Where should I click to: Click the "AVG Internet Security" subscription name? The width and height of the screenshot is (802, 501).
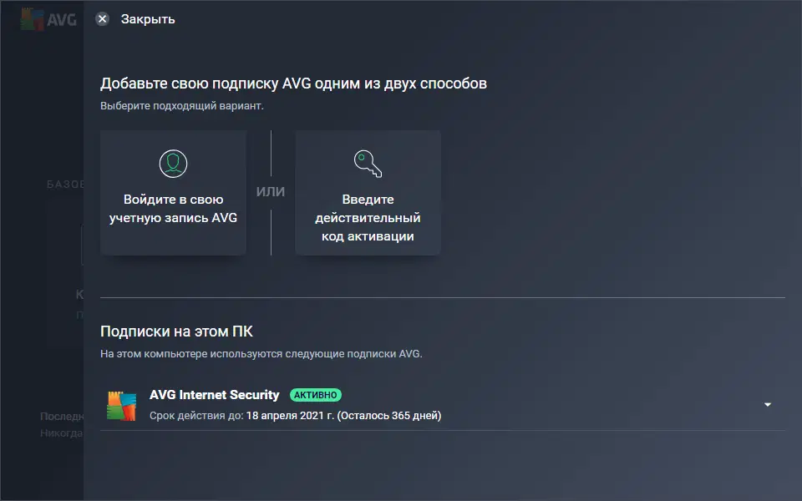point(215,395)
